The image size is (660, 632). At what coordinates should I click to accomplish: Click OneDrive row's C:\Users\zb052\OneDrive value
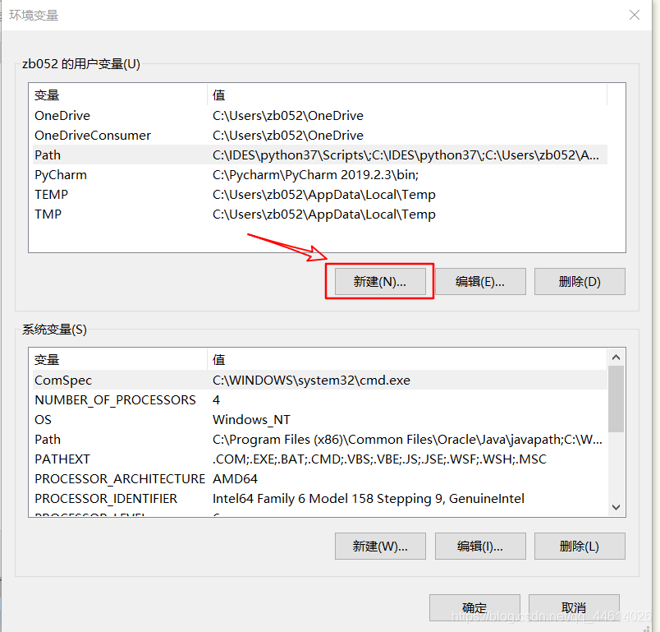pos(288,115)
